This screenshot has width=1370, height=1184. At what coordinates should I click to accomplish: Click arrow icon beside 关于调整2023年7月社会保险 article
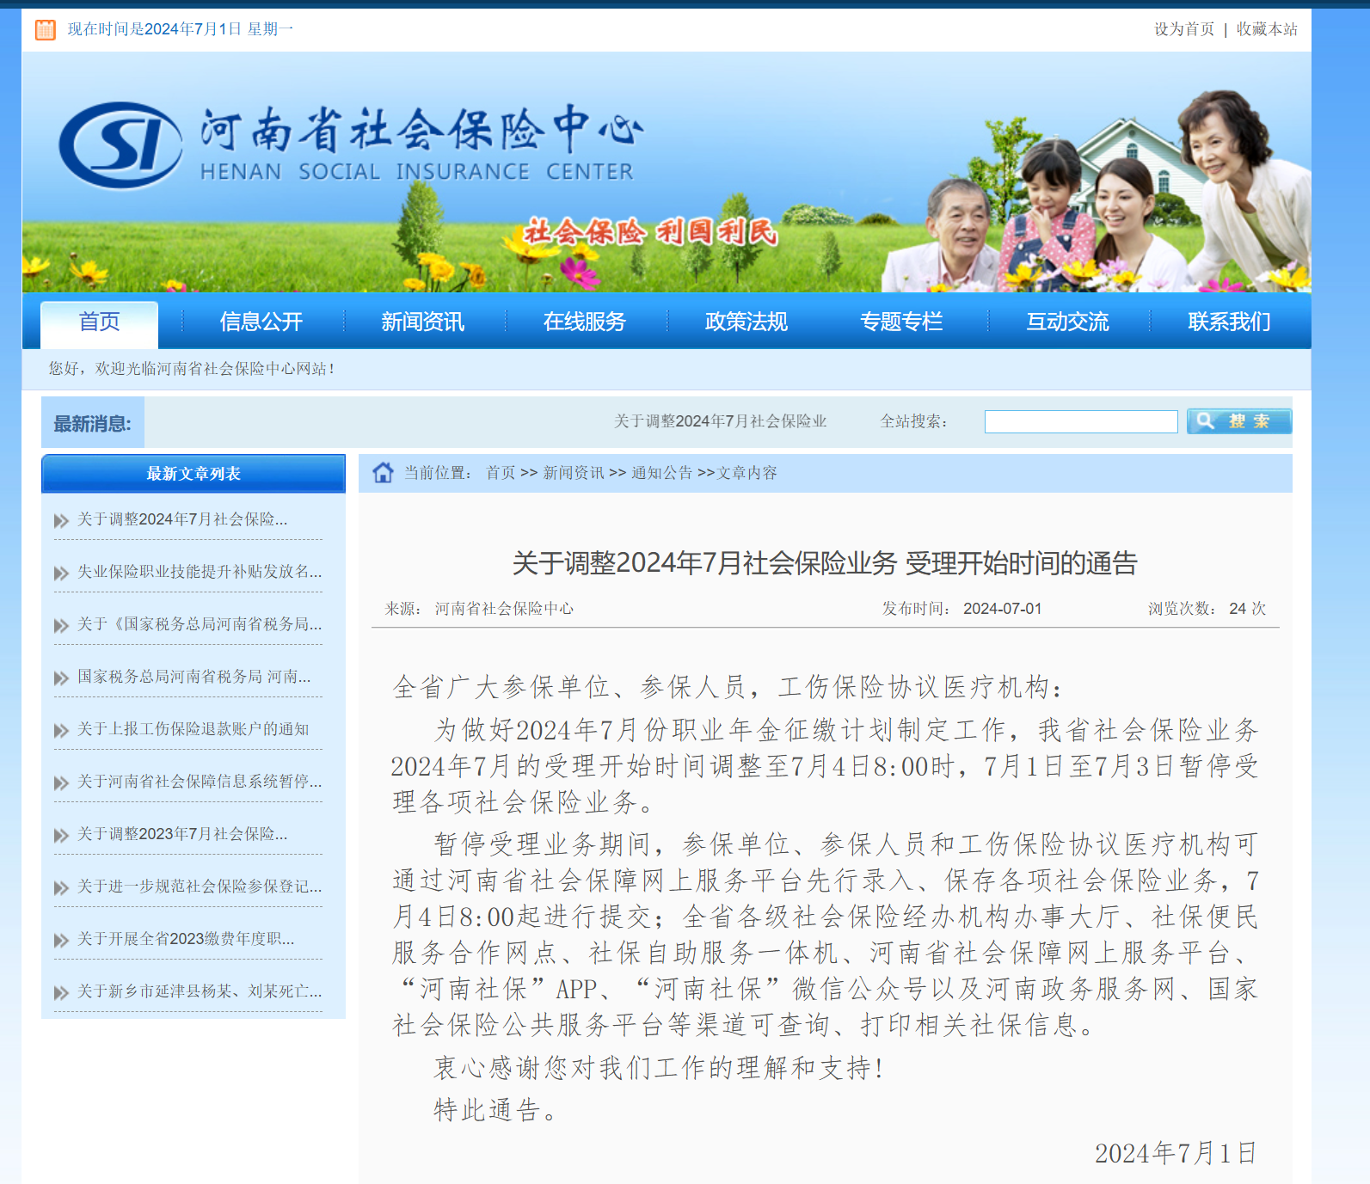[61, 836]
